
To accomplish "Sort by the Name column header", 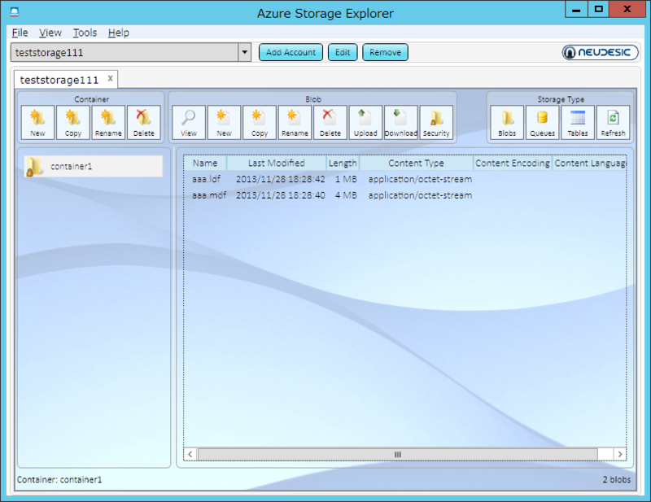I will coord(205,163).
